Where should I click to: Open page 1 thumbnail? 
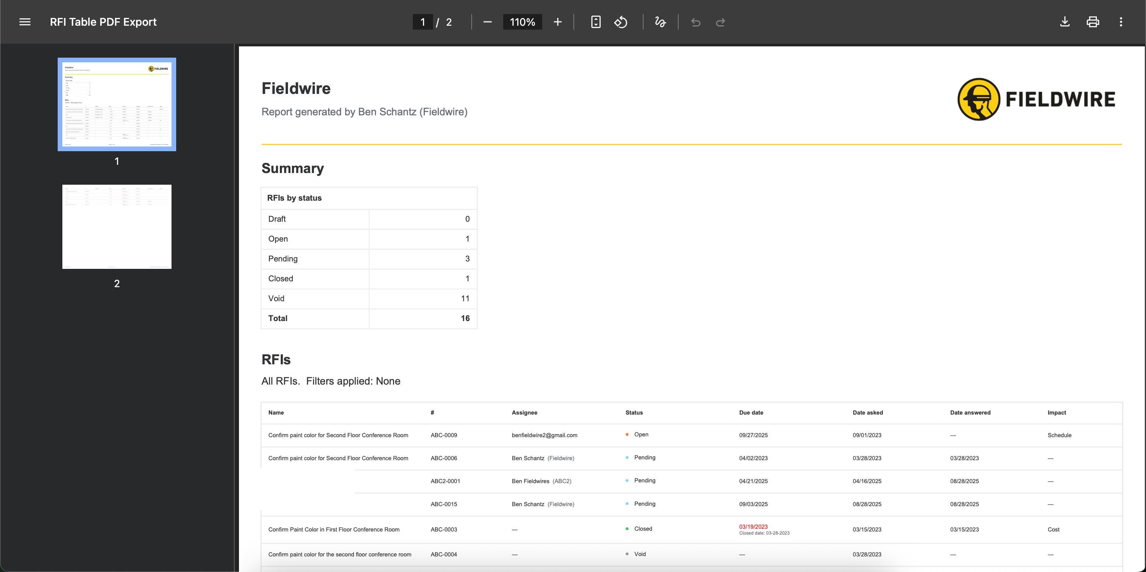point(117,104)
